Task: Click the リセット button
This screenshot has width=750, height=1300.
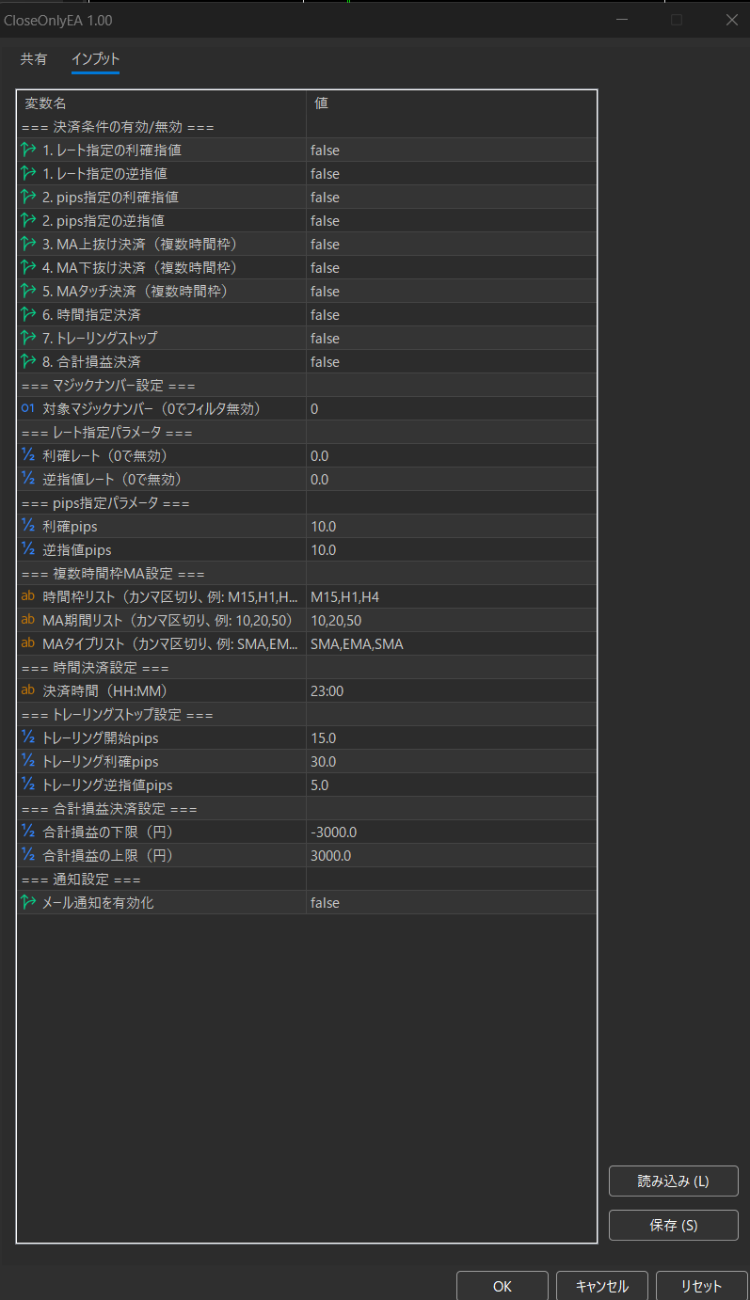Action: click(x=701, y=1286)
